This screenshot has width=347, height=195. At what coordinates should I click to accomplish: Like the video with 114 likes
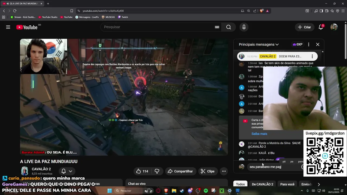(x=142, y=171)
